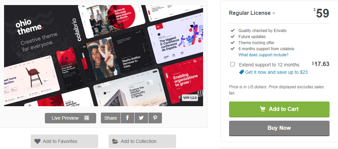Click the folder icon in Add to Collection
This screenshot has width=338, height=149.
click(x=115, y=141)
